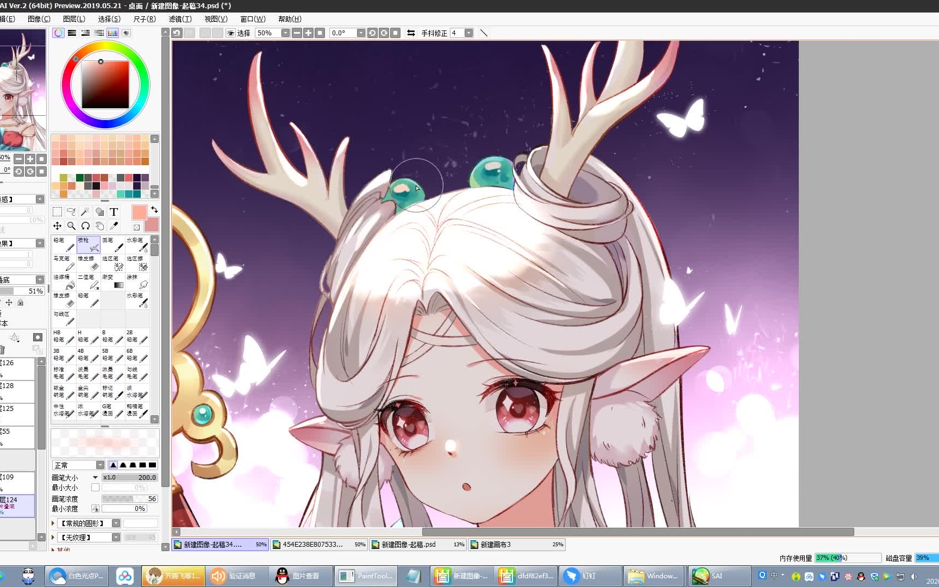Open the 视图(V) menu

pyautogui.click(x=216, y=19)
